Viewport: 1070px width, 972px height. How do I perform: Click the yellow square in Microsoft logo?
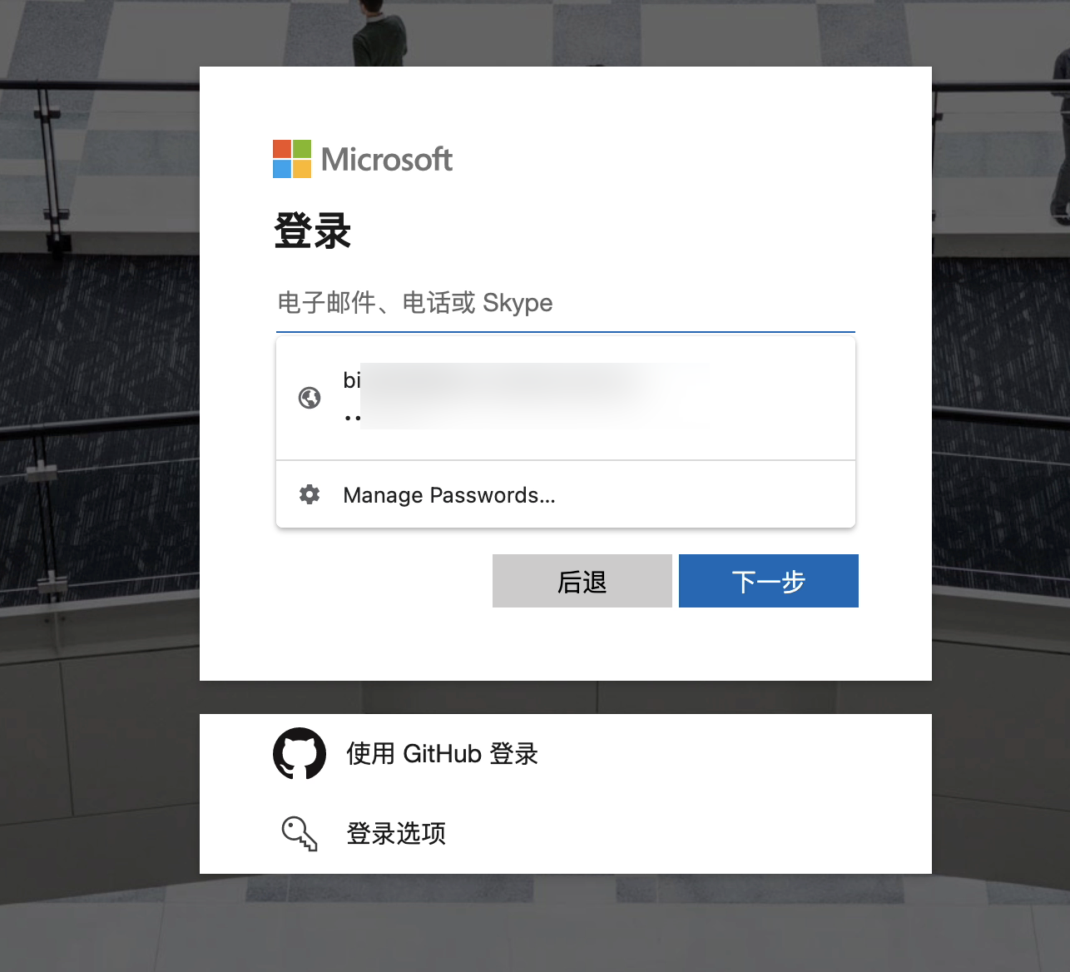pyautogui.click(x=302, y=169)
